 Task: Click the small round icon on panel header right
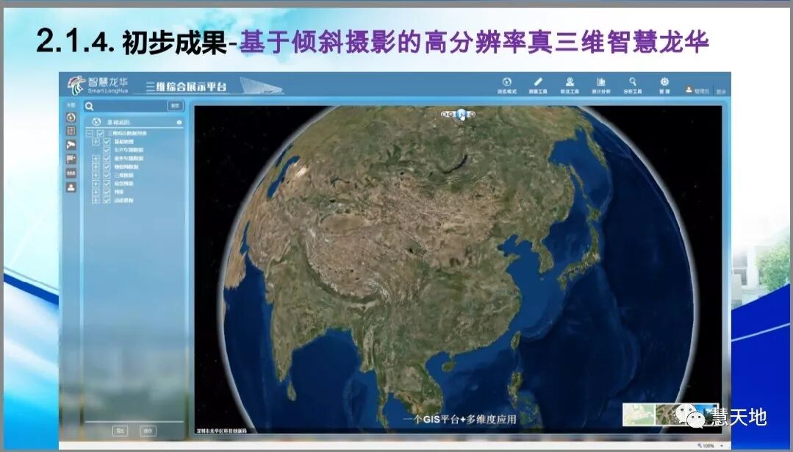coord(179,122)
